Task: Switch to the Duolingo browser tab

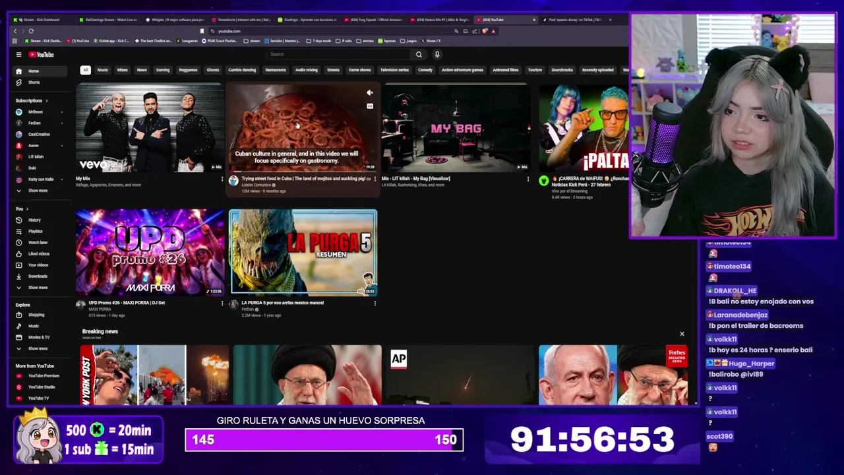Action: pyautogui.click(x=307, y=20)
